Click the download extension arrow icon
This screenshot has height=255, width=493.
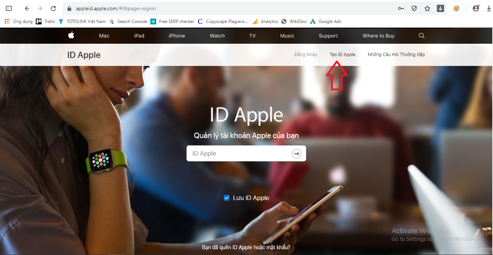(x=440, y=8)
